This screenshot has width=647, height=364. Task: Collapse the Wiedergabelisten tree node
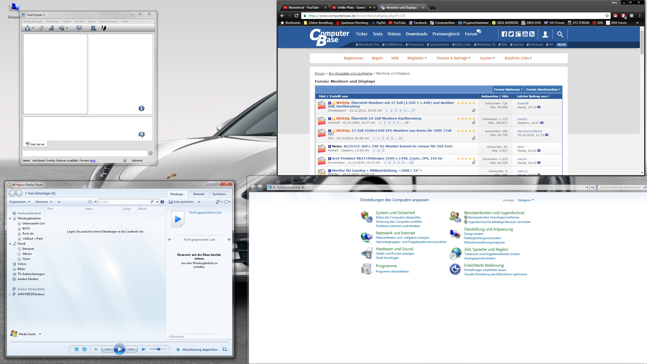[10, 218]
